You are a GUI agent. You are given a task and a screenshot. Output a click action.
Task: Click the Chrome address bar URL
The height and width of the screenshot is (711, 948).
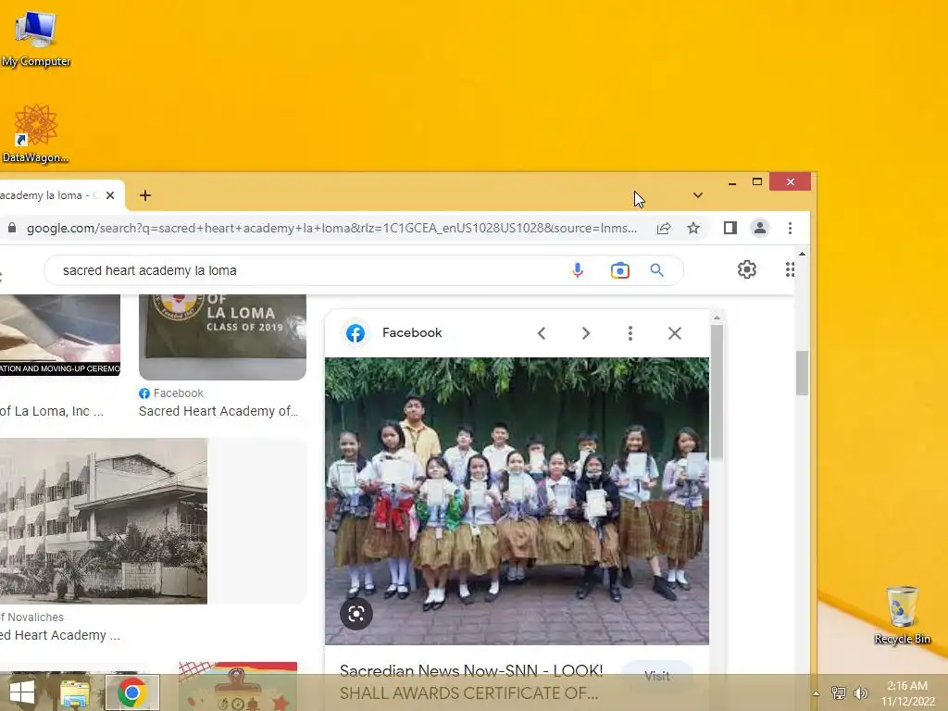331,228
